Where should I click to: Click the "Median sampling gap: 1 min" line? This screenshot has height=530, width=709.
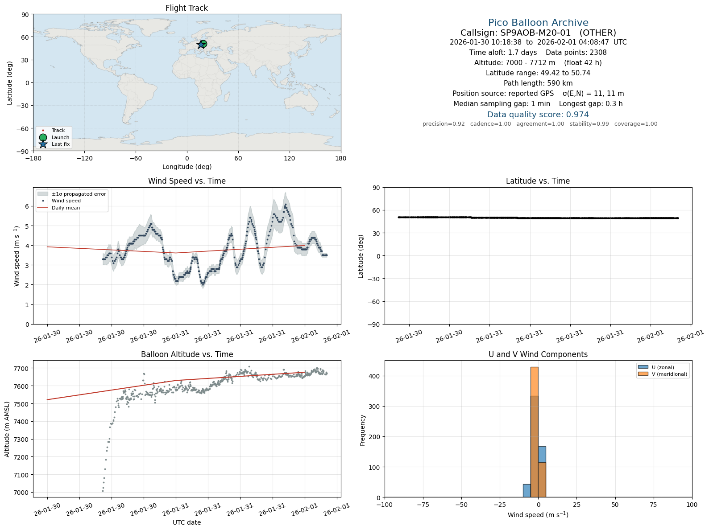(x=538, y=104)
